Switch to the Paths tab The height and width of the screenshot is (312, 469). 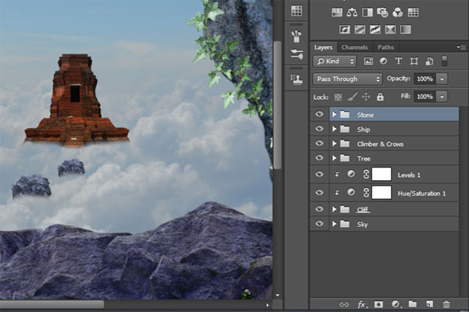coord(386,47)
